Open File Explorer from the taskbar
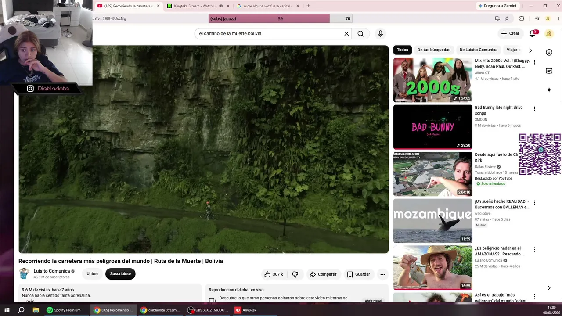The image size is (562, 316). (x=36, y=310)
